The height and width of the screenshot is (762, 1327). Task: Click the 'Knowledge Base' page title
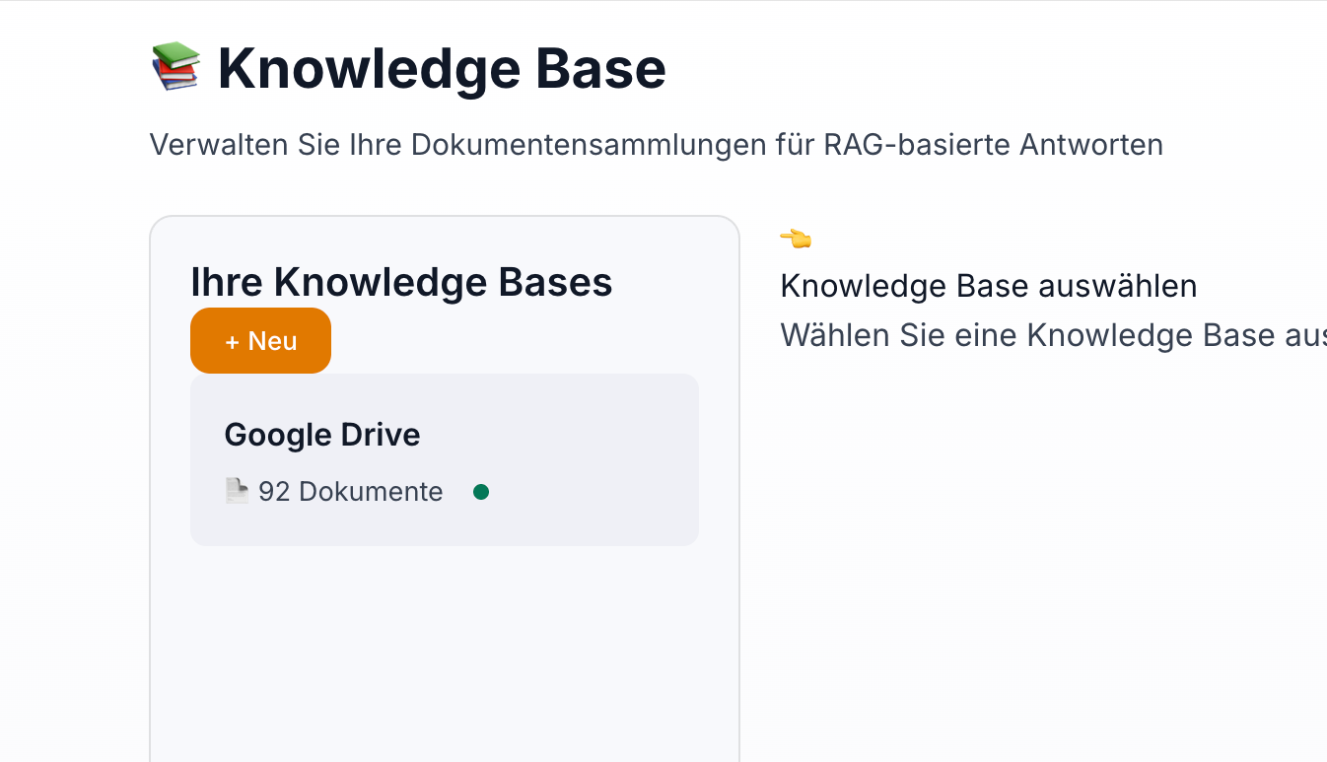442,69
